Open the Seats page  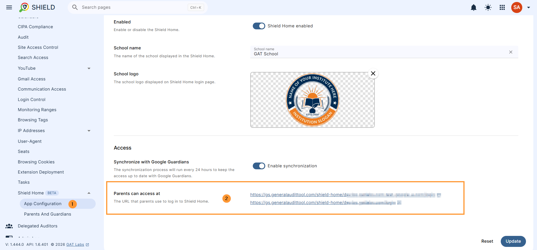click(x=23, y=152)
